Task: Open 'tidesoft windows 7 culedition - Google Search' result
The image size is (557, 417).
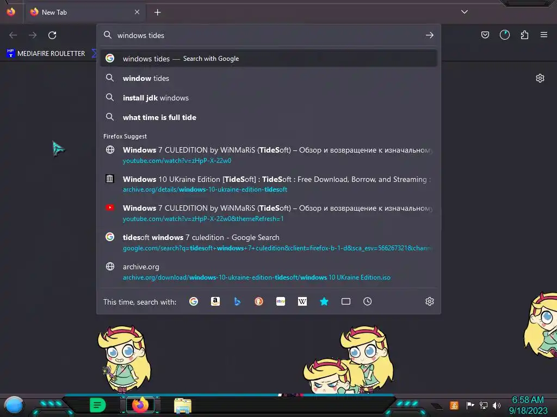Action: (x=269, y=242)
